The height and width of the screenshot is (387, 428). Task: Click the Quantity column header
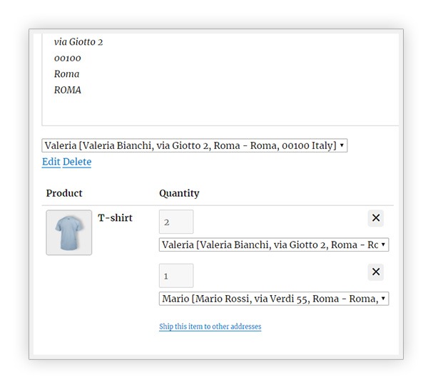coord(179,193)
